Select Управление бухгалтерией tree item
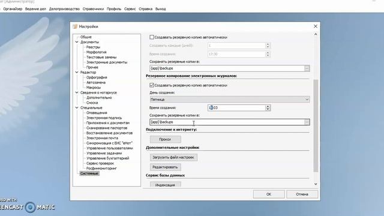The width and height of the screenshot is (384, 216). point(108,158)
